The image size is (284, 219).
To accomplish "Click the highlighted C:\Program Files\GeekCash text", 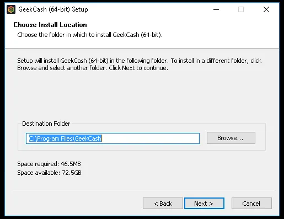I will (66, 138).
